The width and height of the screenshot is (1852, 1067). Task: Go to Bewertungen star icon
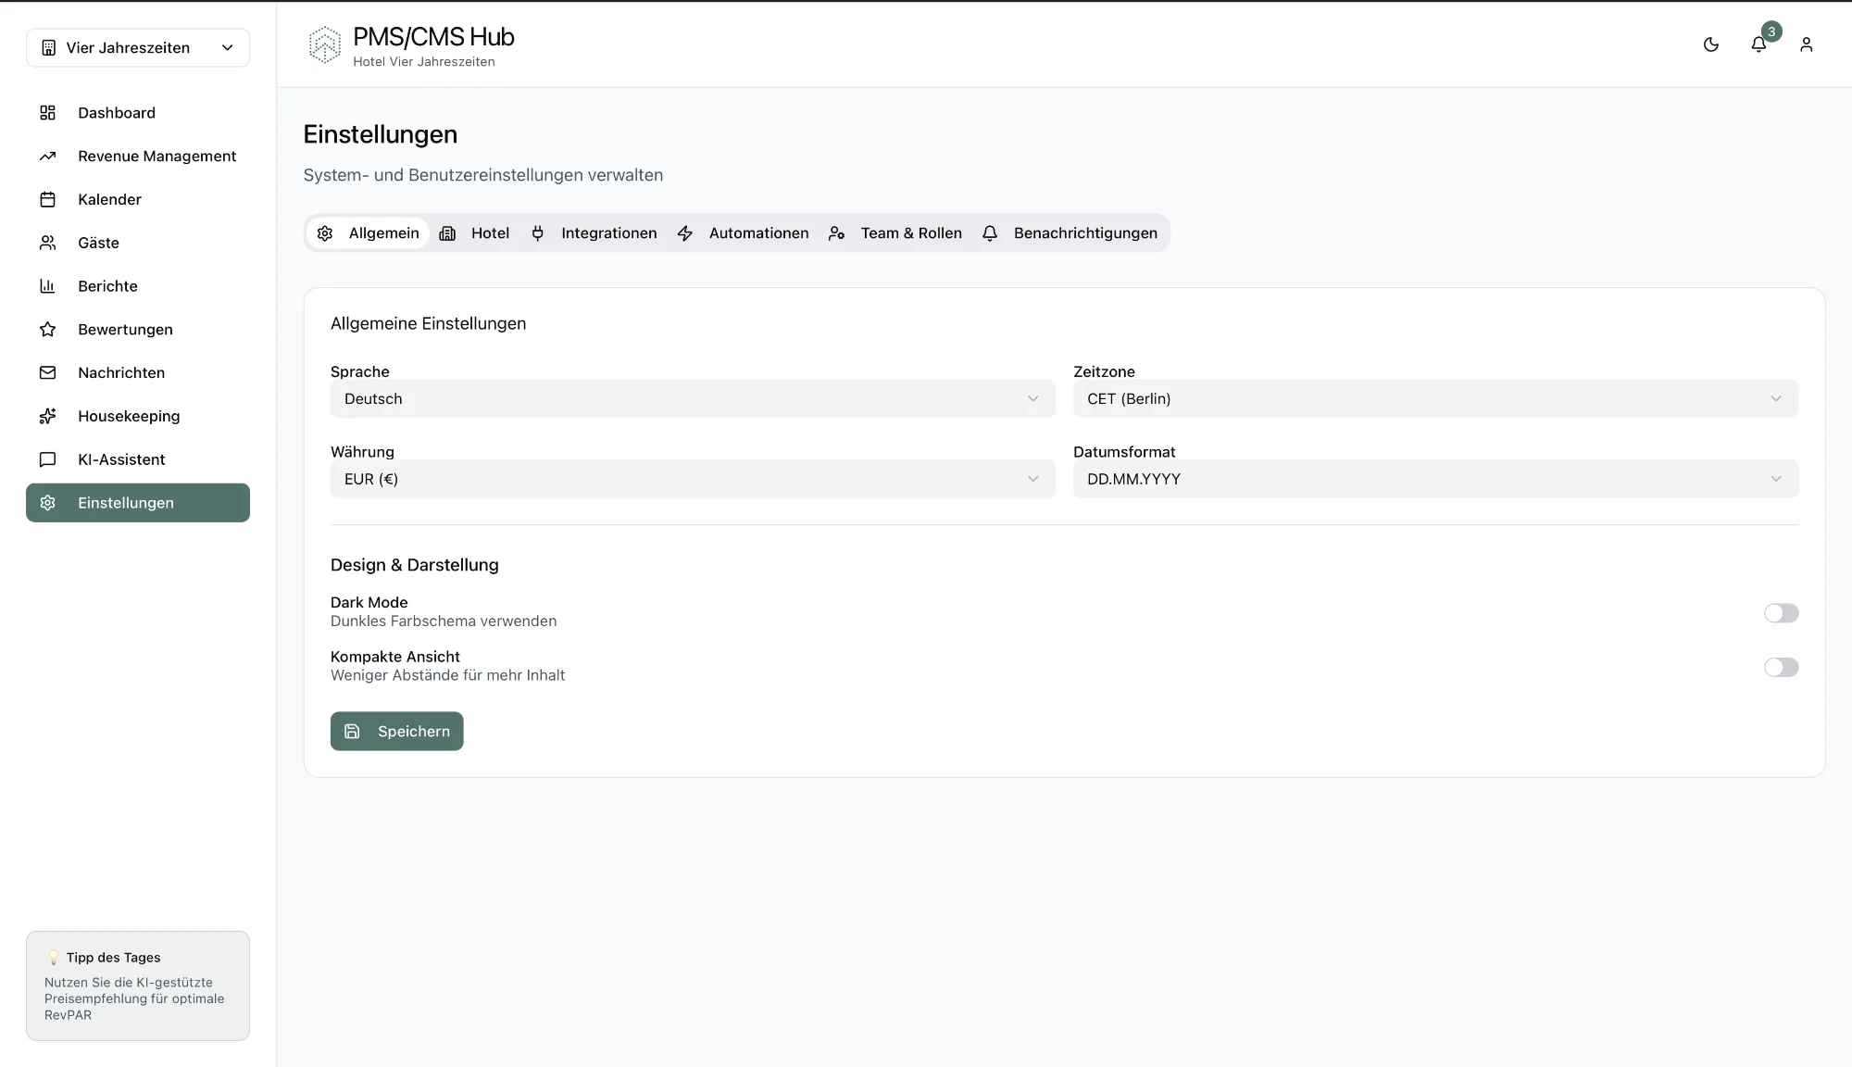[48, 330]
